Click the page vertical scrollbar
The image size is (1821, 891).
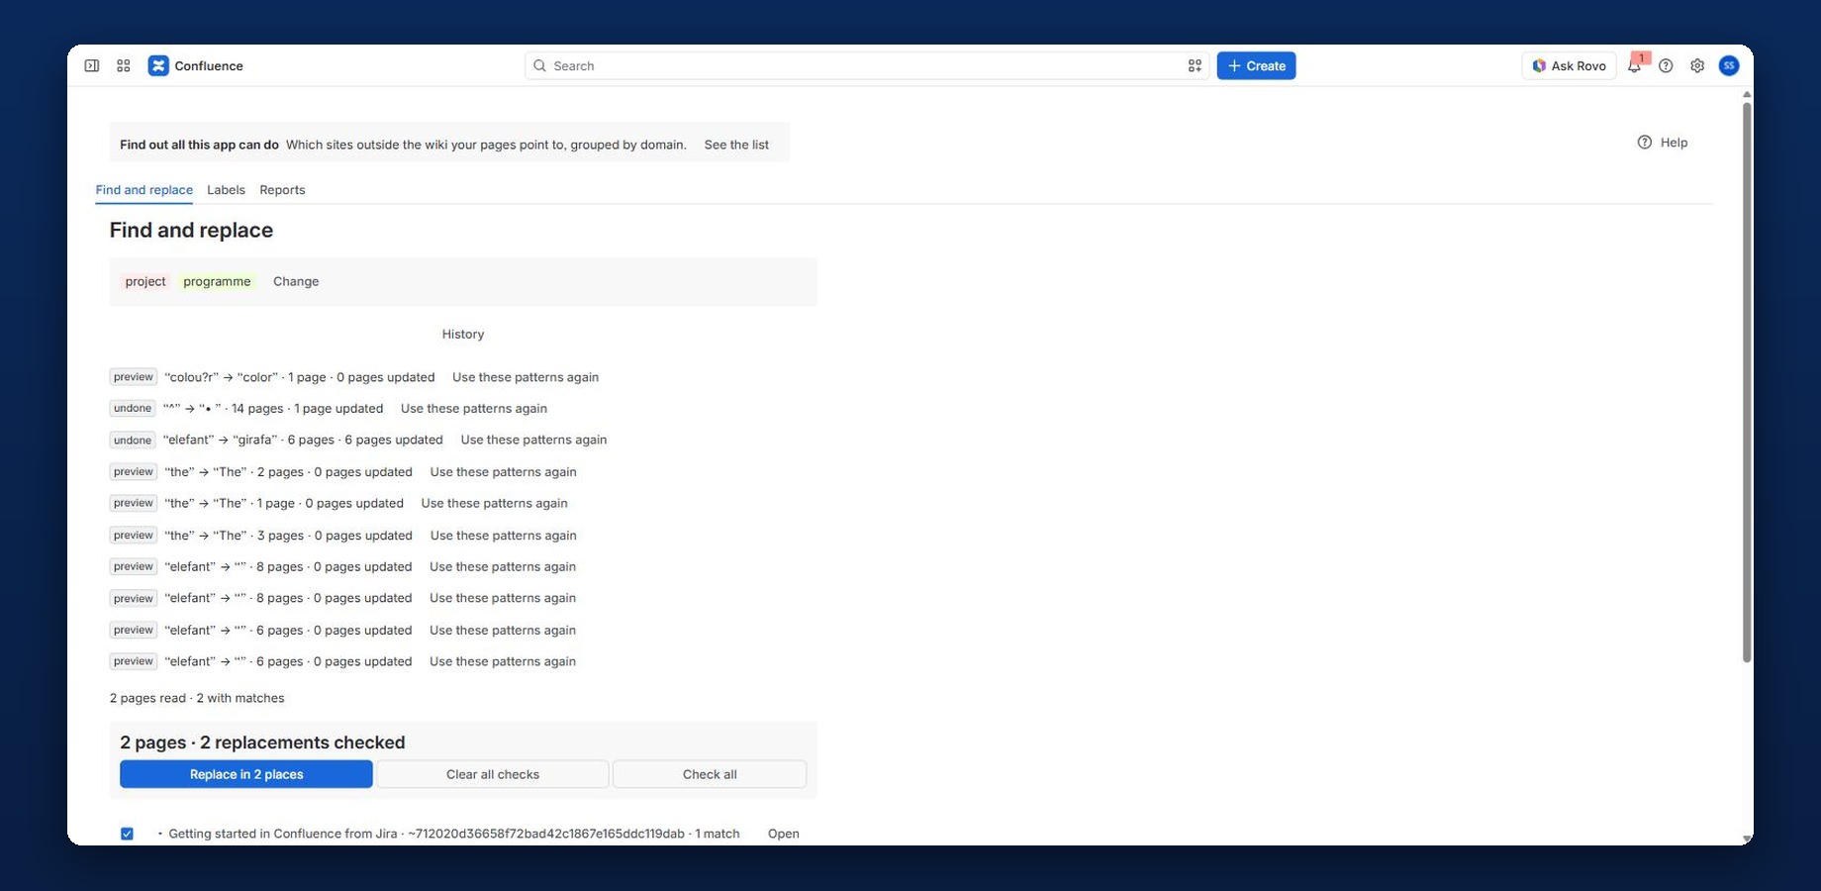1747,382
